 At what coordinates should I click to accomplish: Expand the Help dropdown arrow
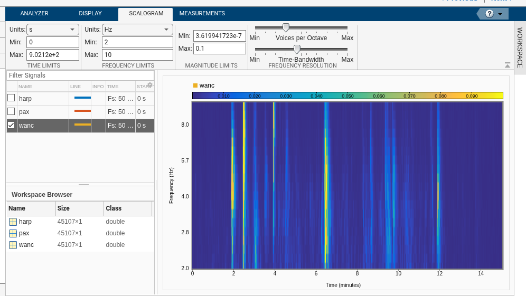(500, 14)
